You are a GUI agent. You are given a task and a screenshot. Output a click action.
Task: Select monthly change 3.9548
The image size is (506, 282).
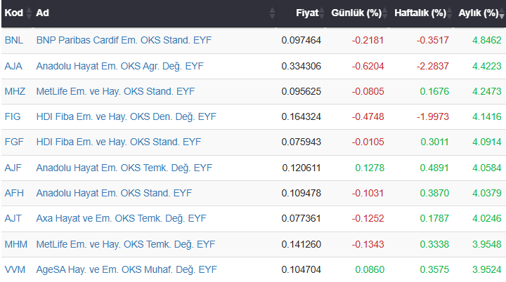pyautogui.click(x=487, y=244)
